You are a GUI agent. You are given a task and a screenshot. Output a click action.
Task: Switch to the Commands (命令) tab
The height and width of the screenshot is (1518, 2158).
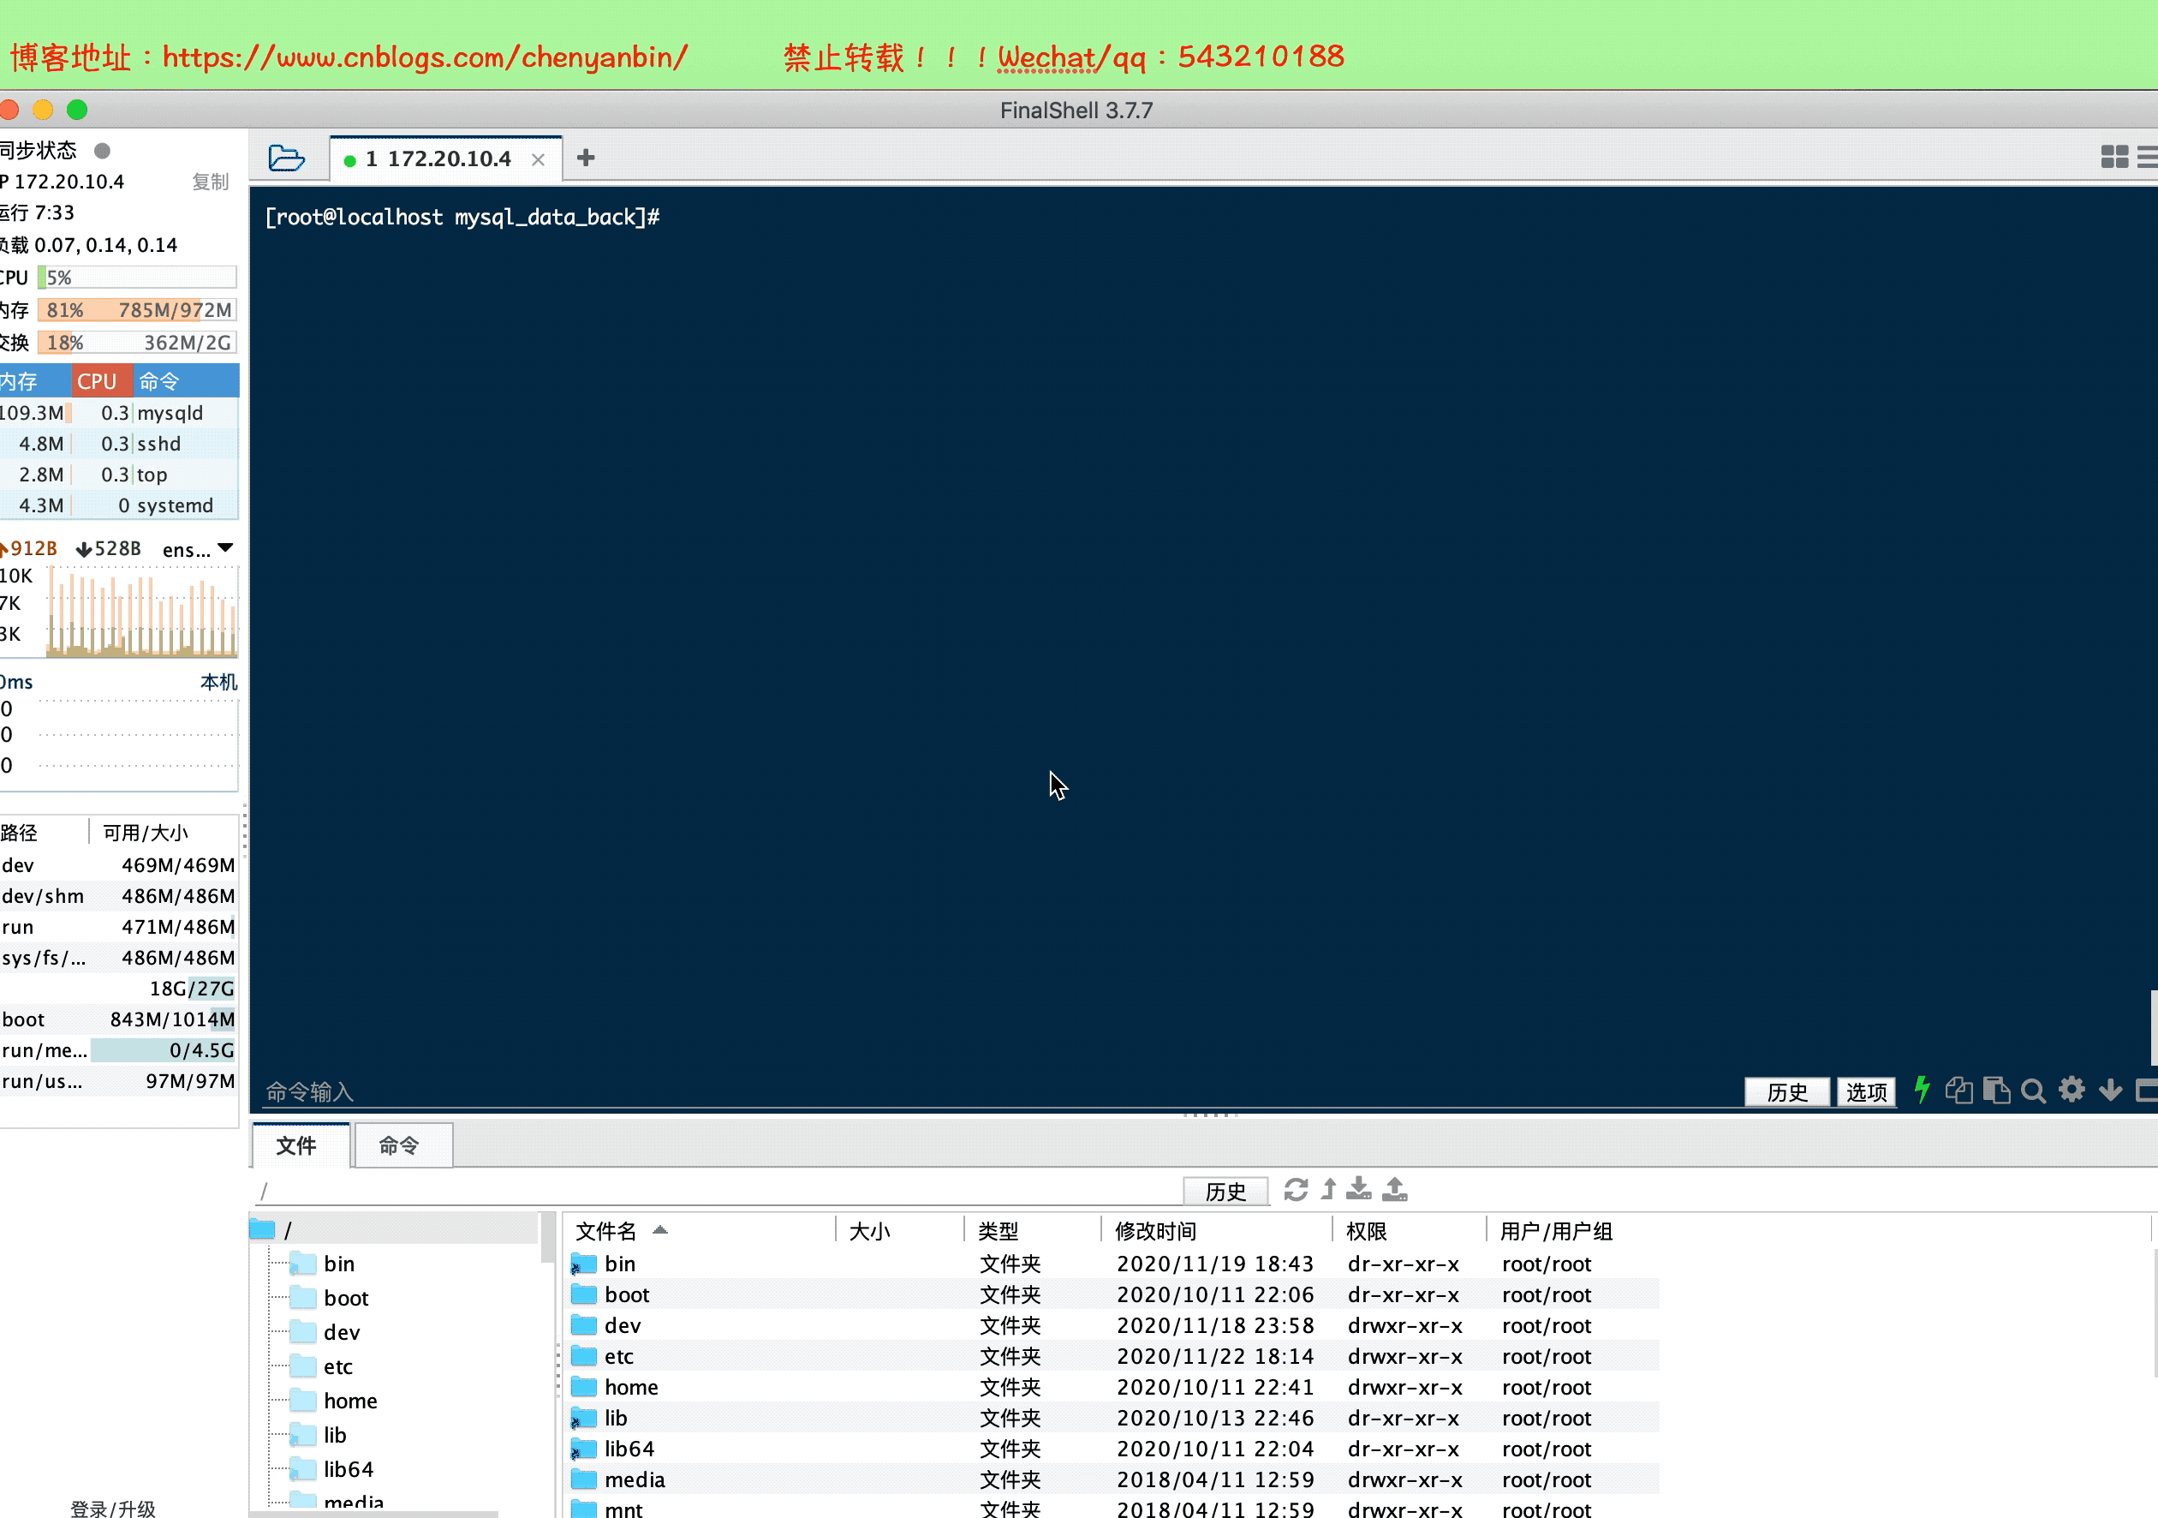402,1144
